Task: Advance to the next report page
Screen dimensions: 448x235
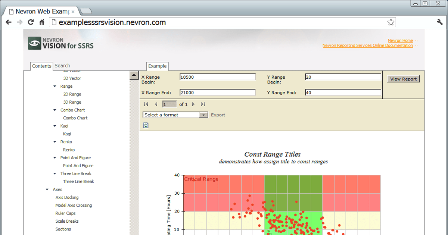Action: coord(193,104)
